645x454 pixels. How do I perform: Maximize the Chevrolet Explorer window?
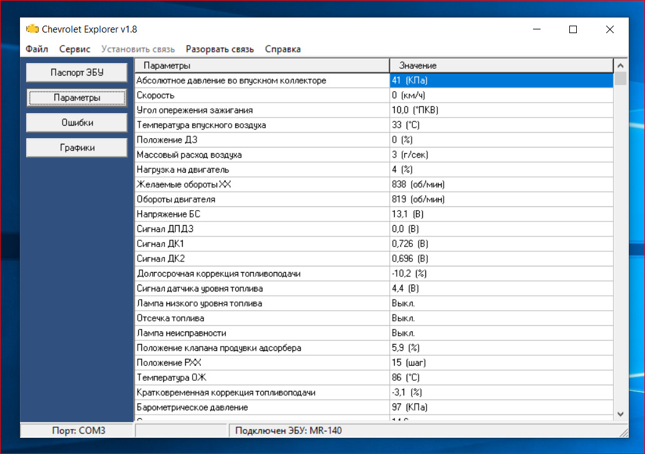[573, 29]
